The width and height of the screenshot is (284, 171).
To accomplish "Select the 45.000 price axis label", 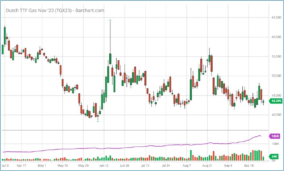I will click(x=276, y=95).
